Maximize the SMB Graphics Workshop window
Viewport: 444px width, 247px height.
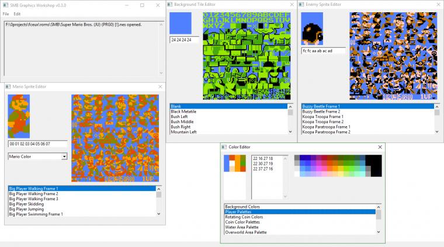click(142, 5)
